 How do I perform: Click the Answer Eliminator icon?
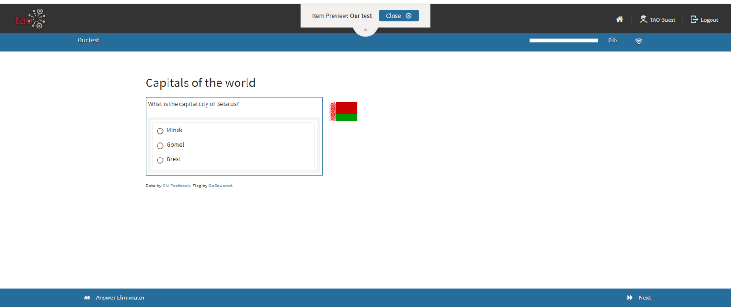(87, 298)
